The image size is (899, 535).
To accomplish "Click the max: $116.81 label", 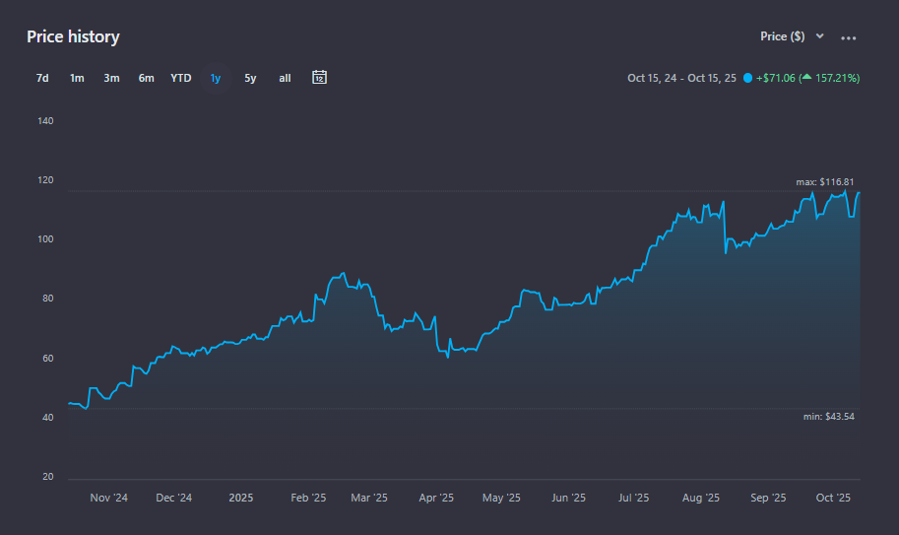I will (x=825, y=182).
